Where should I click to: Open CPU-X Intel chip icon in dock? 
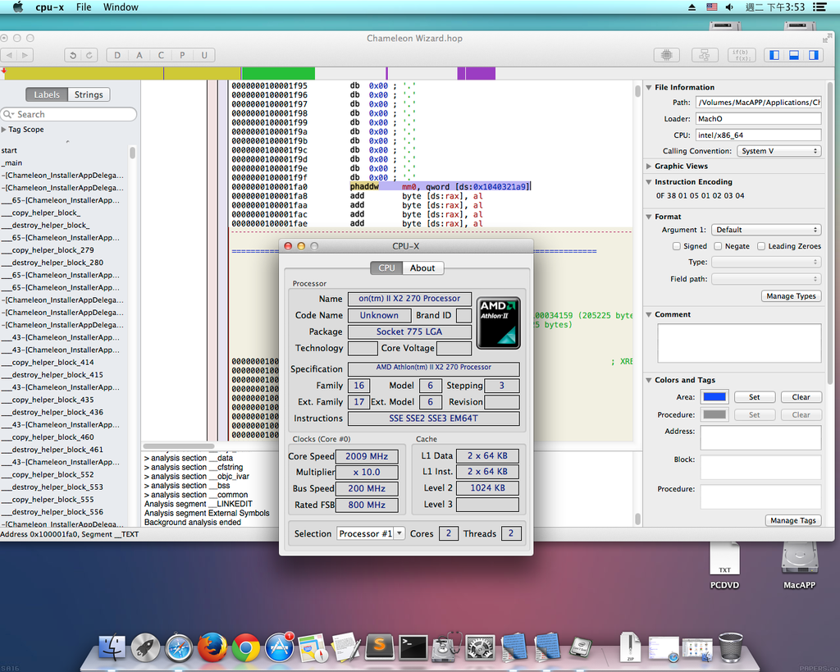point(580,647)
